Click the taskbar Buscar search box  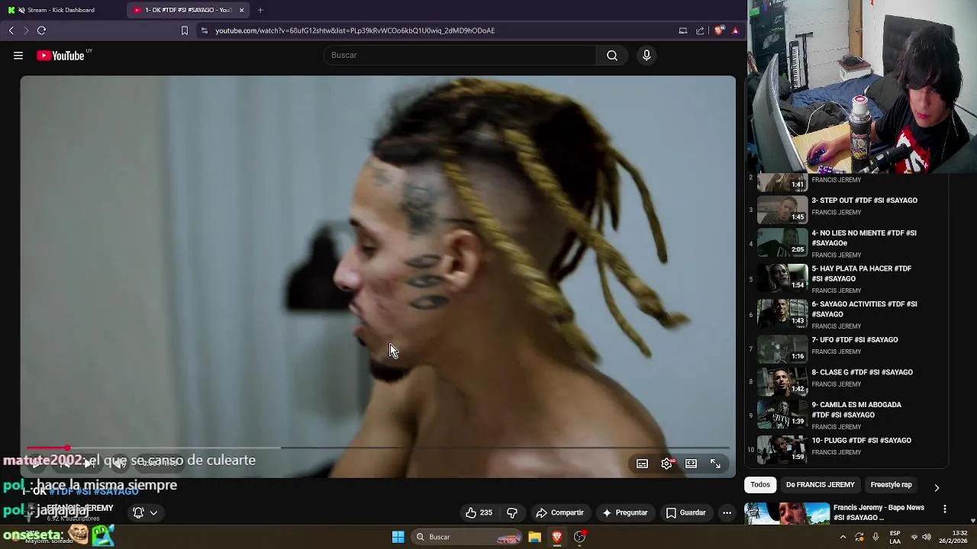(x=467, y=537)
